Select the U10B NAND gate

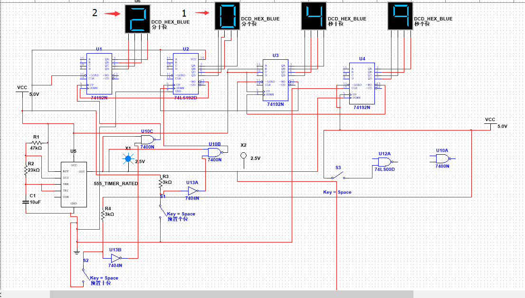[215, 152]
